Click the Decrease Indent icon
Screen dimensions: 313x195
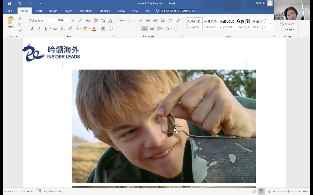point(148,21)
